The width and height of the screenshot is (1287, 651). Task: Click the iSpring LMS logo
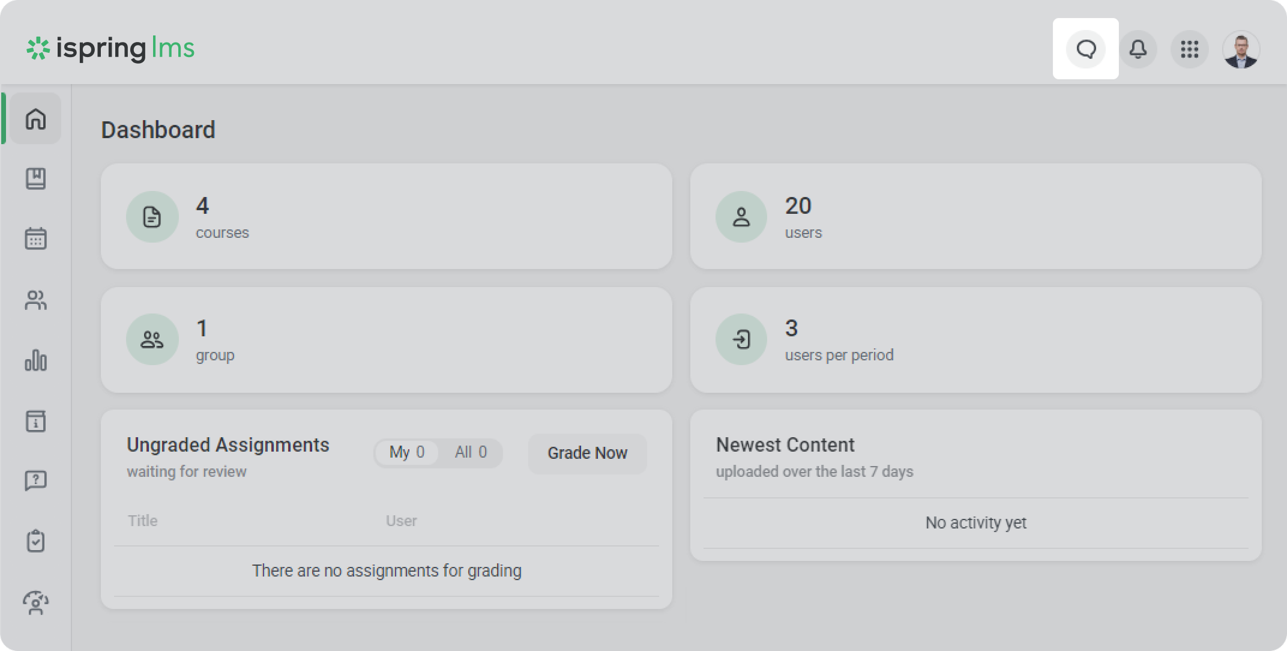[x=111, y=49]
